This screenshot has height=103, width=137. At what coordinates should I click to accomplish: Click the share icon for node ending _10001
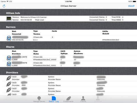coord(9,64)
